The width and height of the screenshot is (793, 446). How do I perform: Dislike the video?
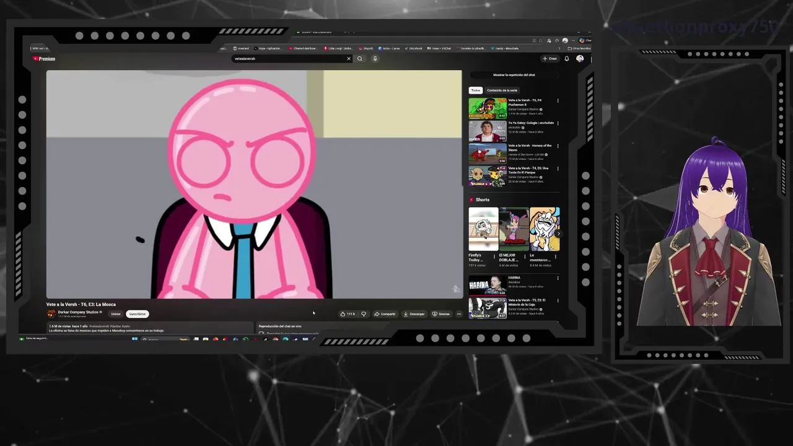coord(364,314)
